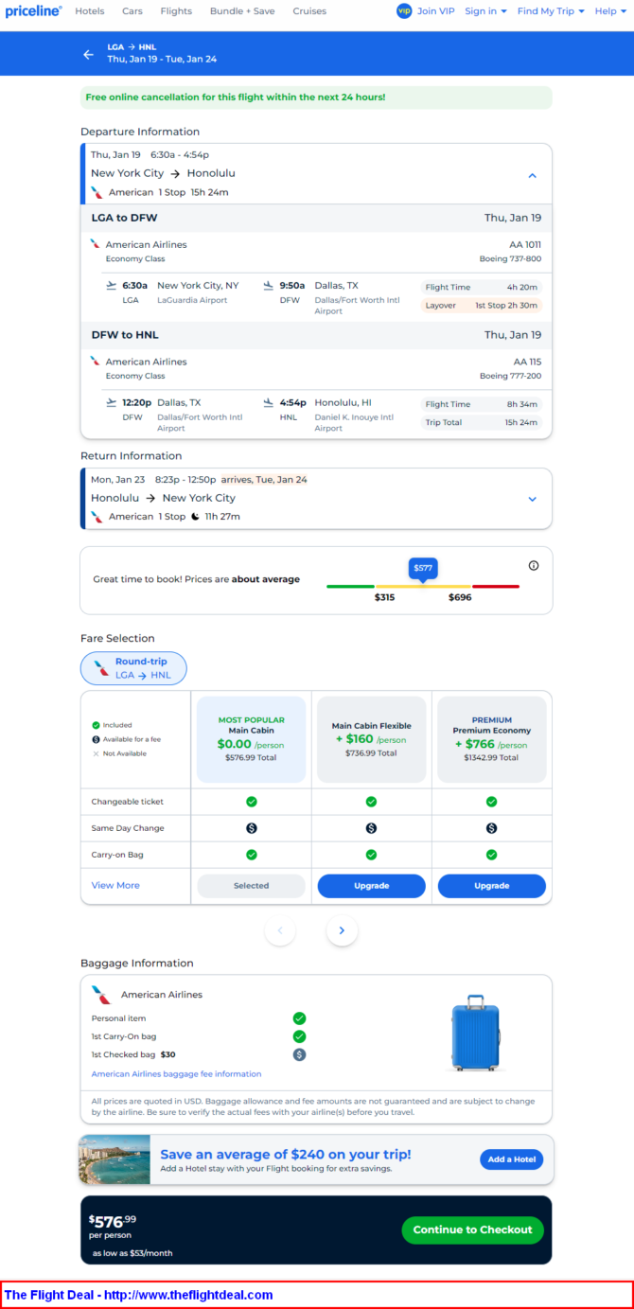
Task: Click the $577 price marker on price scale
Action: coord(422,568)
